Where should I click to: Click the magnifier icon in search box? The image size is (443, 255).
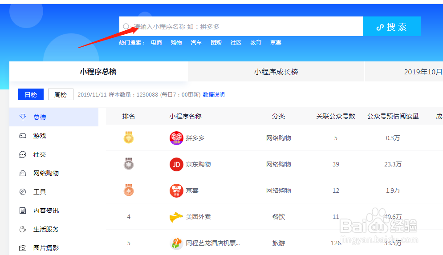click(x=126, y=27)
